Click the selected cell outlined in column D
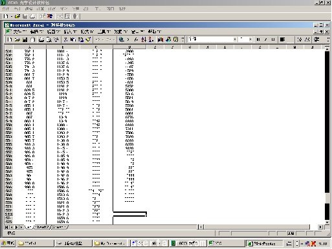This screenshot has width=332, height=249. 129,214
